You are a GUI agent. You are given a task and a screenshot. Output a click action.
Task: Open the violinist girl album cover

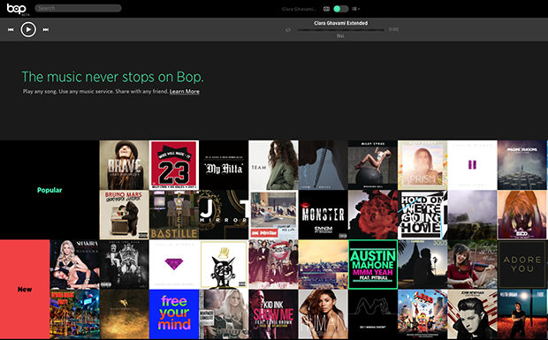(472, 264)
